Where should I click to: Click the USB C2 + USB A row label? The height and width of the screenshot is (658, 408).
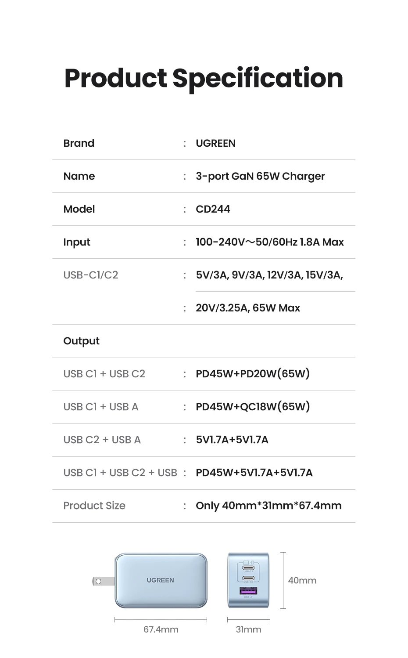(x=102, y=440)
